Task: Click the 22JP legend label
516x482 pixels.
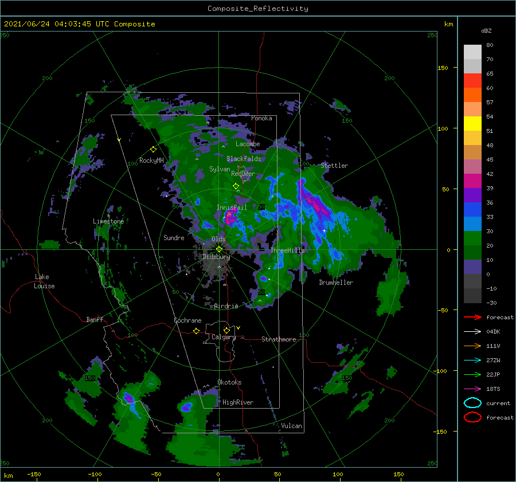Action: click(x=493, y=374)
